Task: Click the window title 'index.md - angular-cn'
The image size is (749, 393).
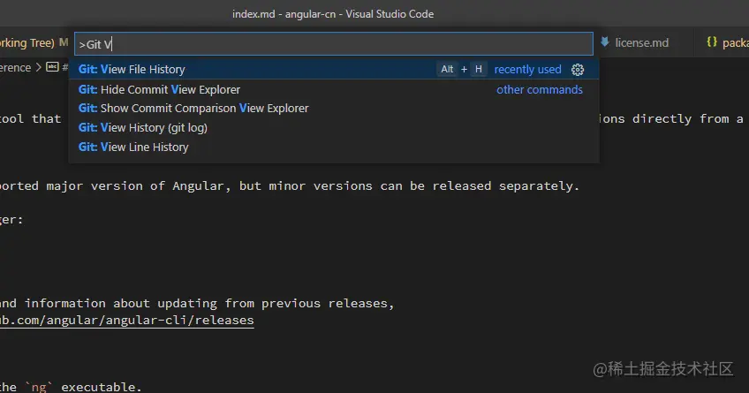Action: pyautogui.click(x=284, y=14)
